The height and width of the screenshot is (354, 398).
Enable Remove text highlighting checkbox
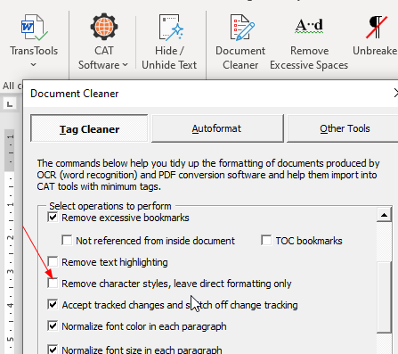point(53,261)
